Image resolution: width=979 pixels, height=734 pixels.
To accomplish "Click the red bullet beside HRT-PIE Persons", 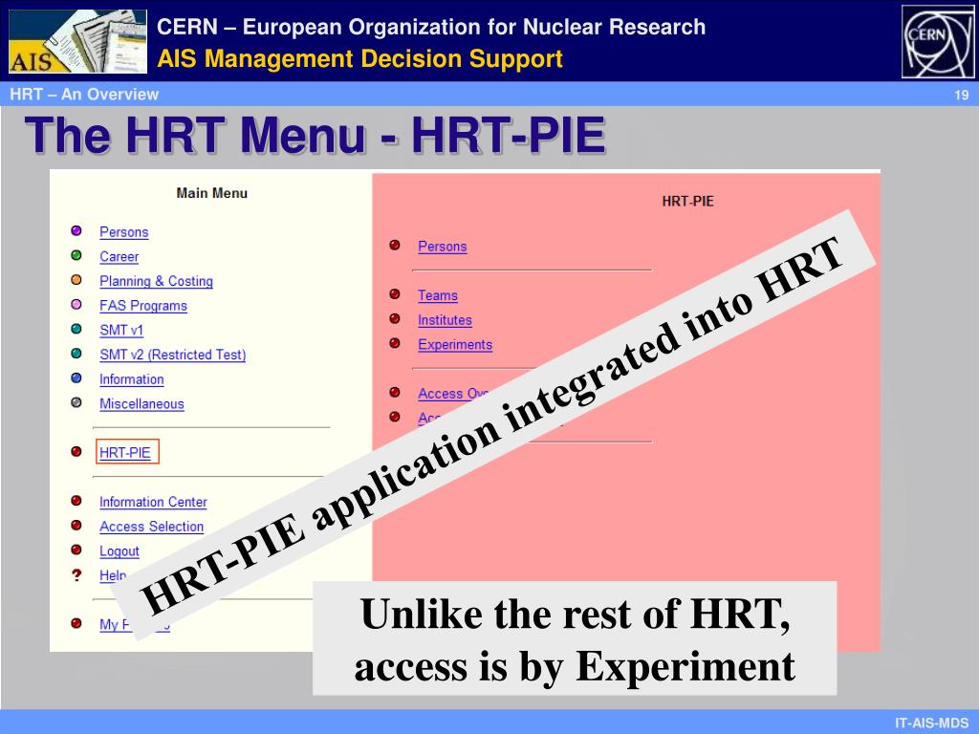I will tap(395, 246).
